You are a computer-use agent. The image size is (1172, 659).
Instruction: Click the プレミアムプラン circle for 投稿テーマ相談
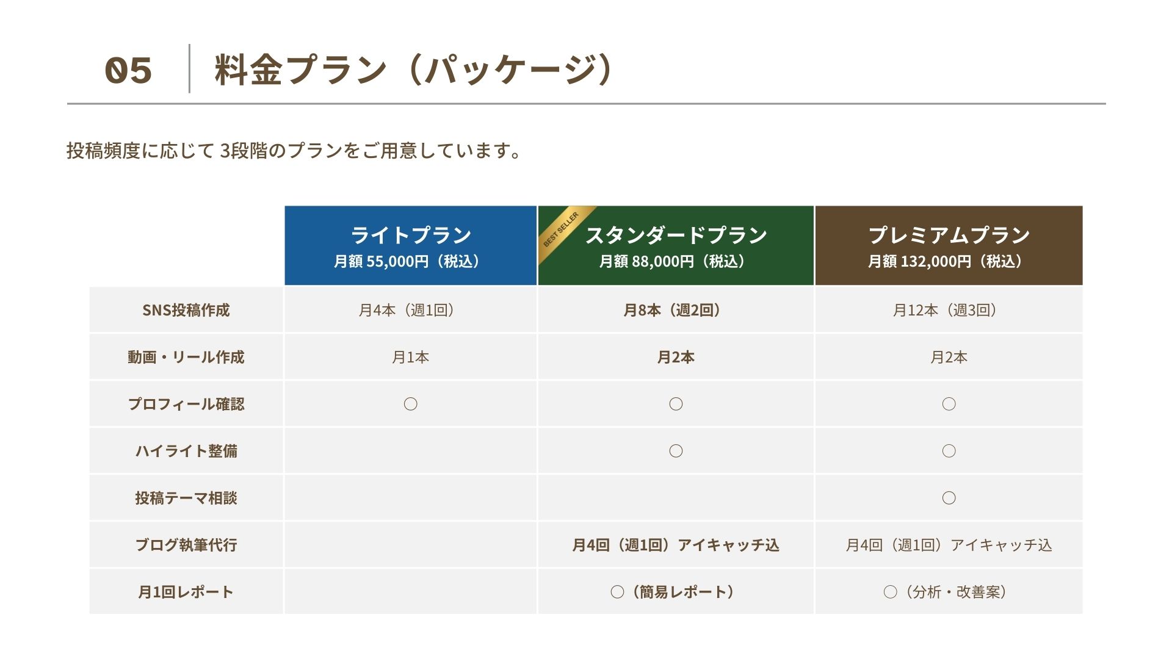click(949, 498)
